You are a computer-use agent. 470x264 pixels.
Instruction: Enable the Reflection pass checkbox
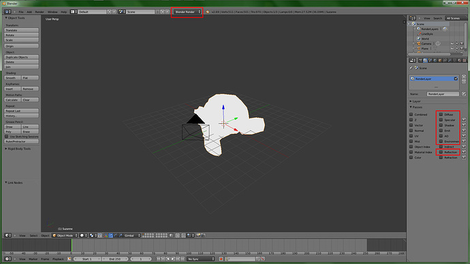tap(441, 152)
